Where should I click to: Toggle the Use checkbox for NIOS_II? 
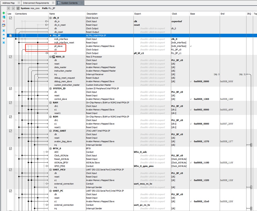[11, 57]
